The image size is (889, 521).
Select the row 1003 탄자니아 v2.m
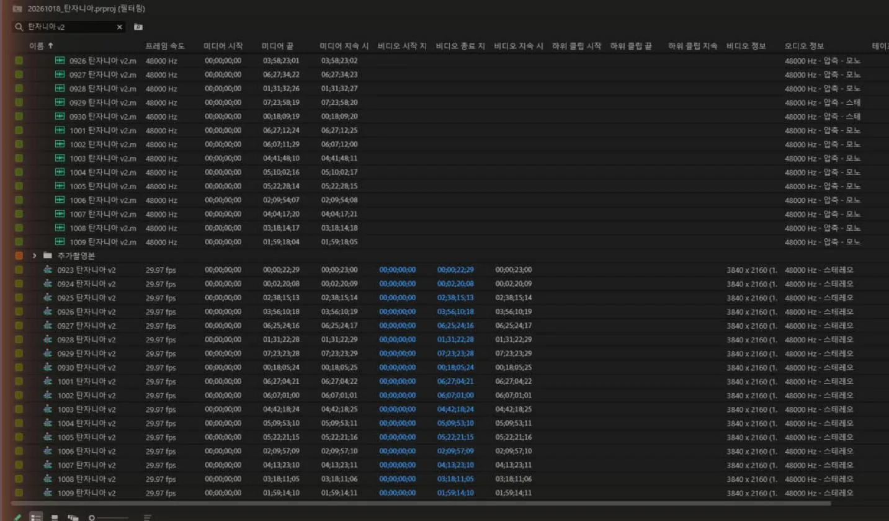coord(444,158)
